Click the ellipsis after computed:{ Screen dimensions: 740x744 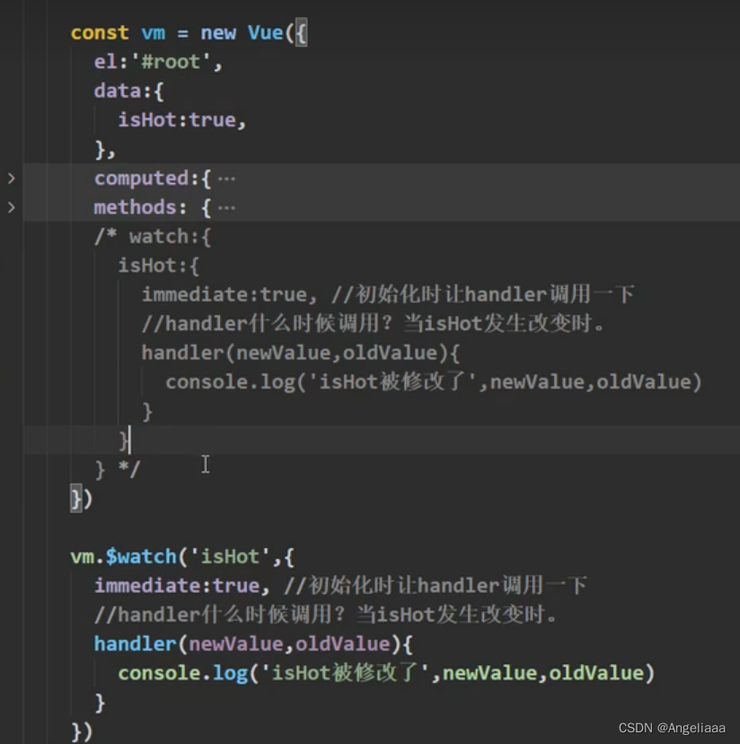click(226, 179)
